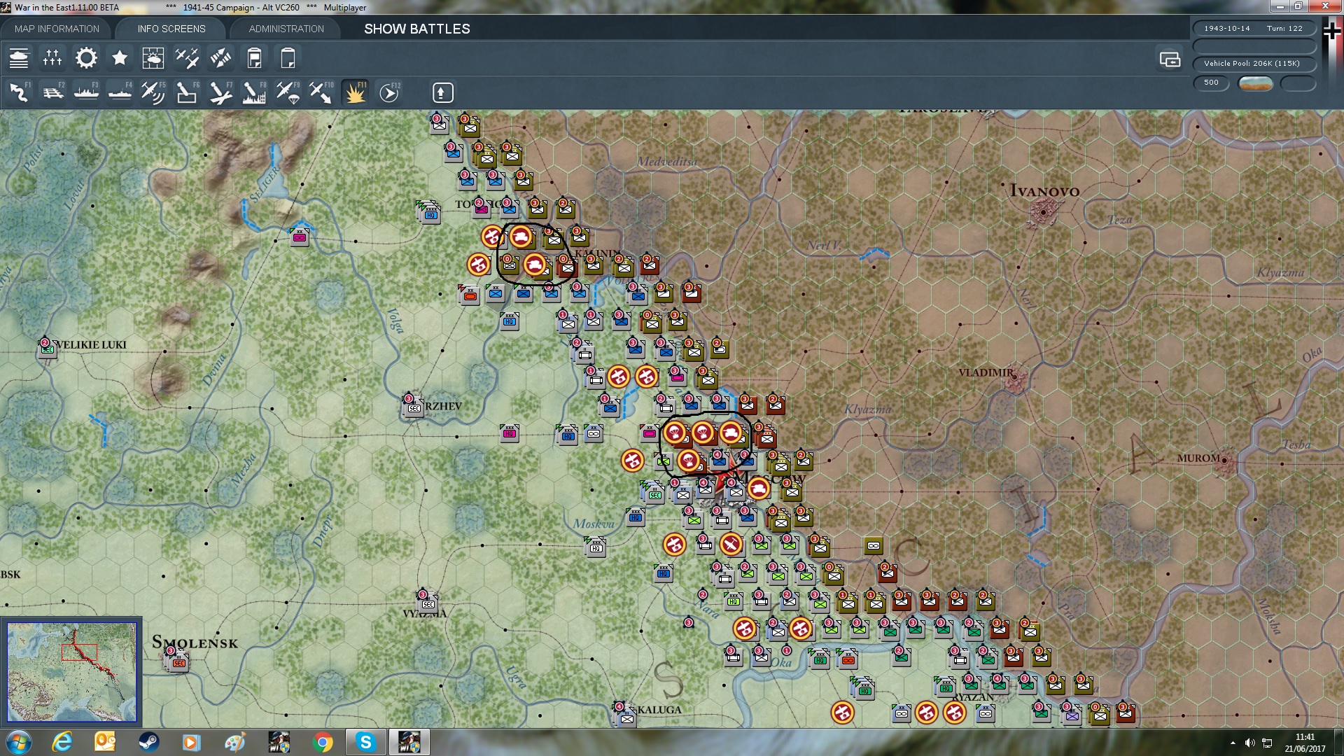Screen dimensions: 1344x756
Task: Click the F12 end turn icon
Action: (389, 92)
